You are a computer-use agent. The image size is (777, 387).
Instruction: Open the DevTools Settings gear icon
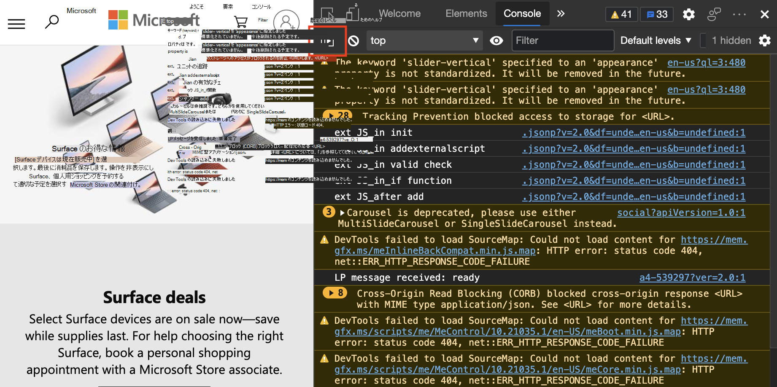[688, 14]
